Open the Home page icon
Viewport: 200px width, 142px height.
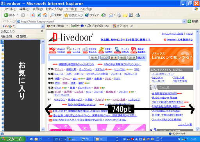point(45,15)
